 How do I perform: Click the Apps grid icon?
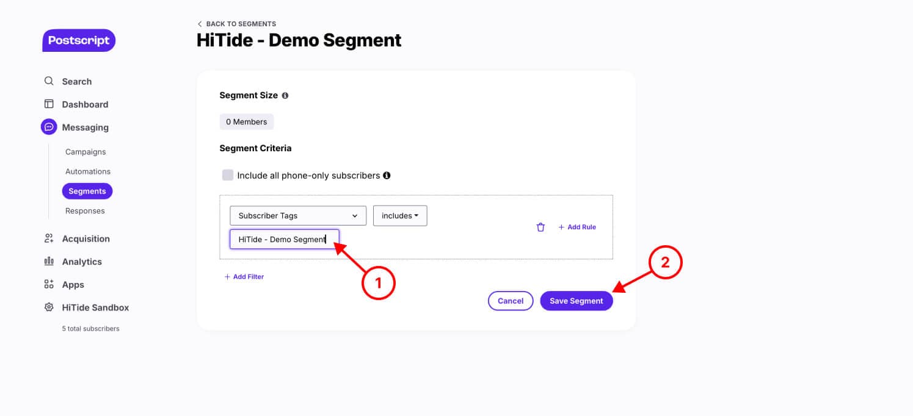coord(49,284)
